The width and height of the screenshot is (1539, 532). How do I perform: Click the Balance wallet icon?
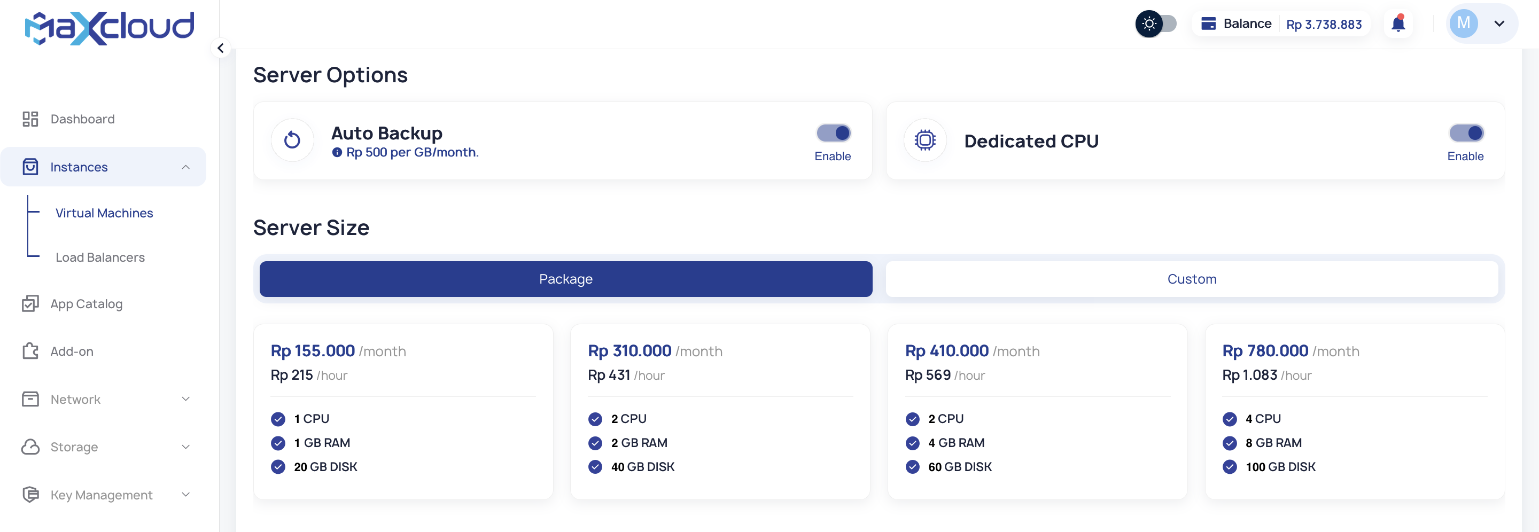tap(1208, 24)
